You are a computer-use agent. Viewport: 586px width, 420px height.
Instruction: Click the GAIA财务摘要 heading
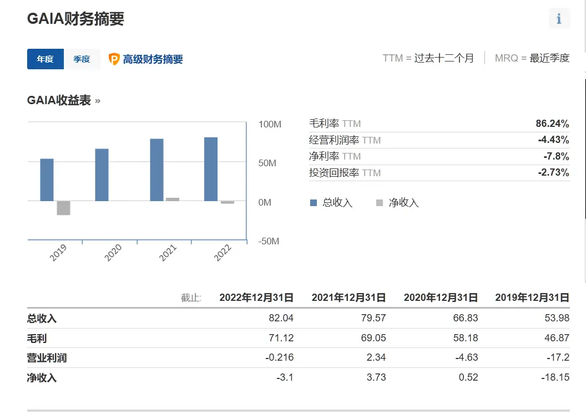75,19
